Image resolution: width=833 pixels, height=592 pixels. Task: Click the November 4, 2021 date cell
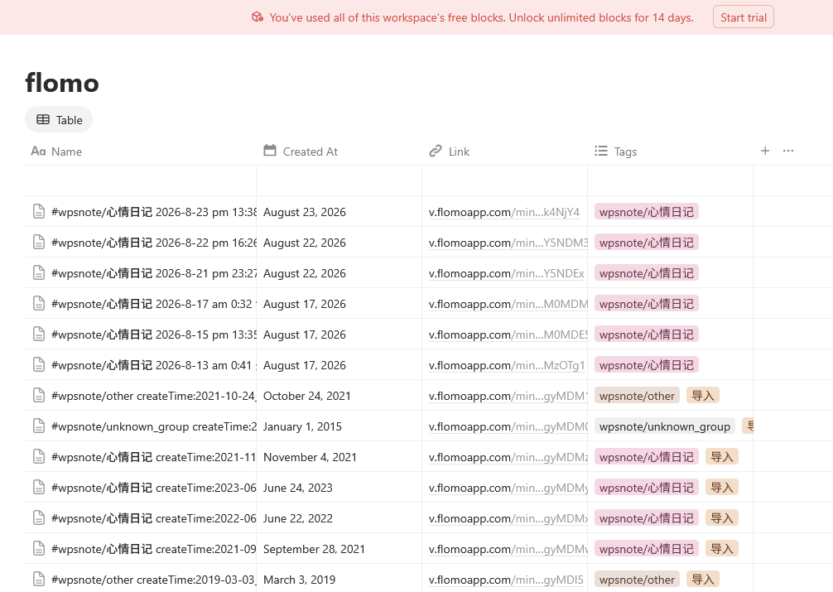point(339,457)
